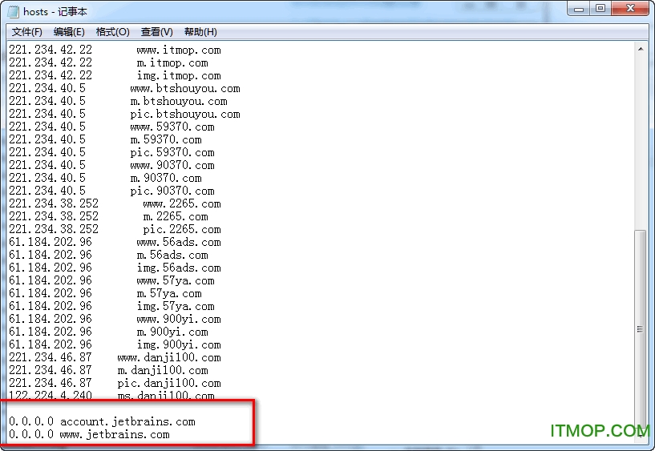The width and height of the screenshot is (655, 451).
Task: Click IP 122.224.4.240 on the ms.danji100.com line
Action: click(51, 395)
